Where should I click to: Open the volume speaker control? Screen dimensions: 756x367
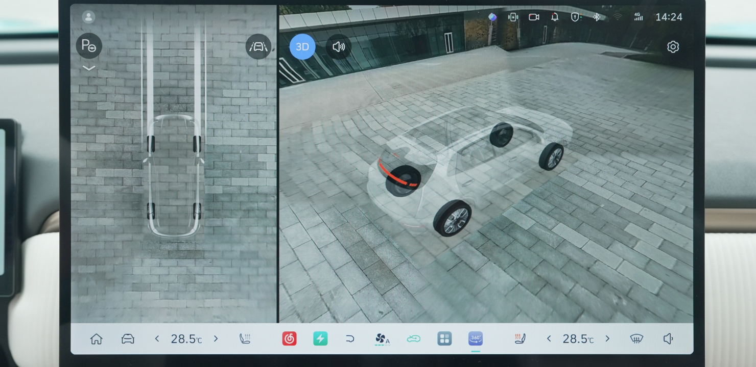click(668, 339)
